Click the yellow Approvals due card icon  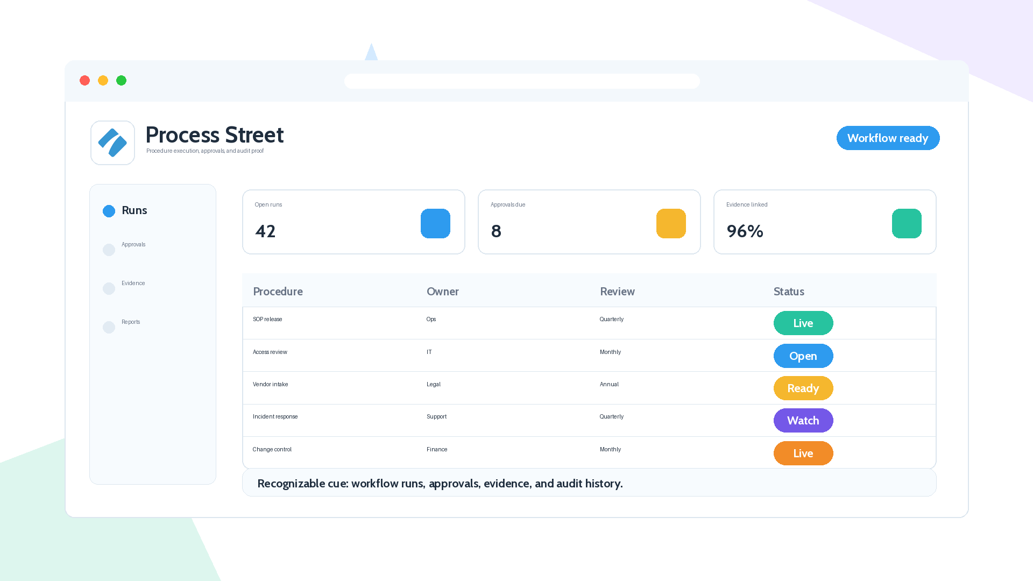pos(671,223)
